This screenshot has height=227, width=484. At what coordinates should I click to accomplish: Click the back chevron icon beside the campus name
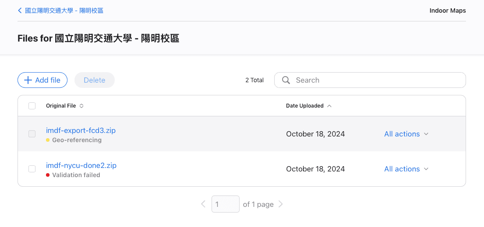[20, 10]
